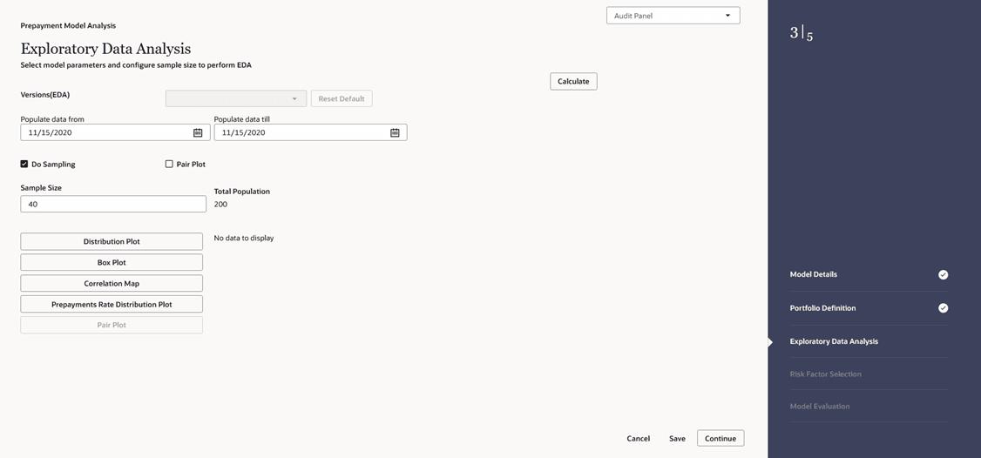Click the step counter 3|5

coord(802,34)
